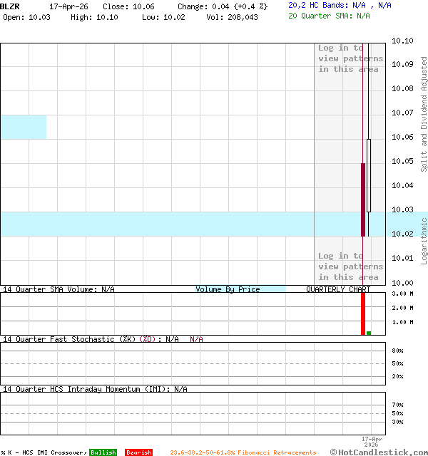Click the QUARTERLY CHART label
The height and width of the screenshot is (456, 428).
pyautogui.click(x=338, y=289)
